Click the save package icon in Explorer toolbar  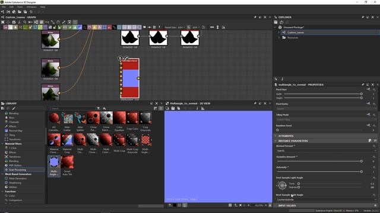[275, 22]
